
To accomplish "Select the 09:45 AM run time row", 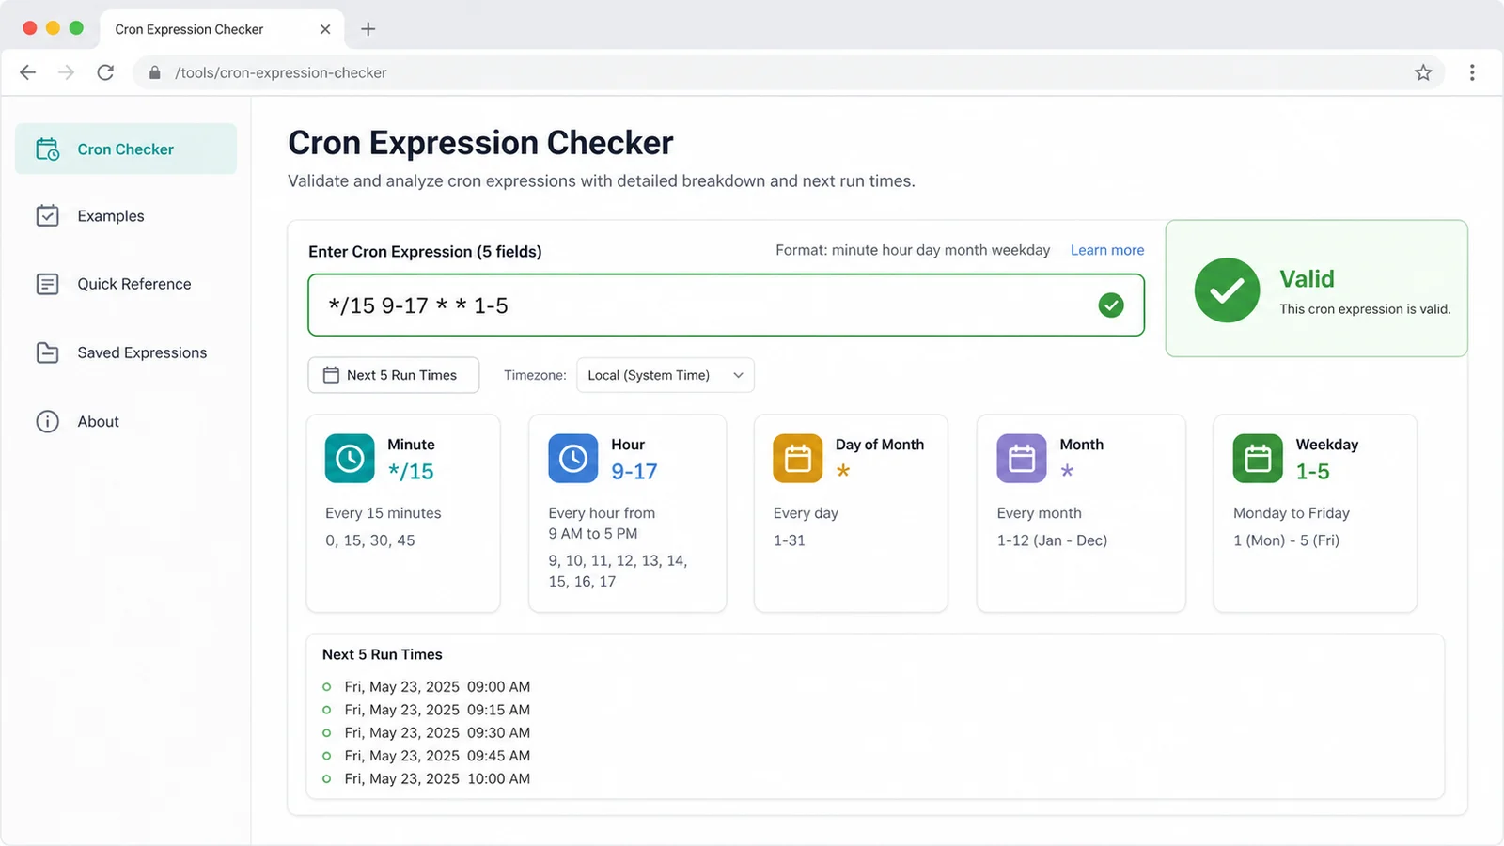I will pyautogui.click(x=426, y=756).
